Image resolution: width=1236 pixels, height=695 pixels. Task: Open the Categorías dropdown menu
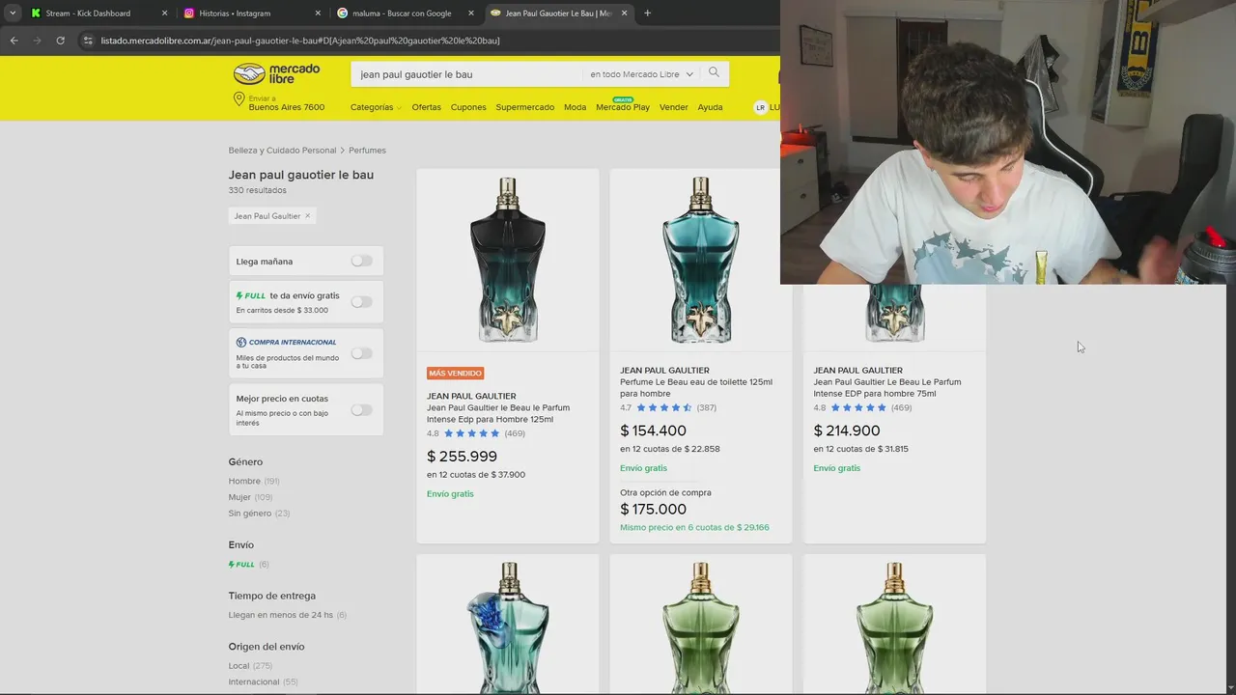tap(376, 107)
